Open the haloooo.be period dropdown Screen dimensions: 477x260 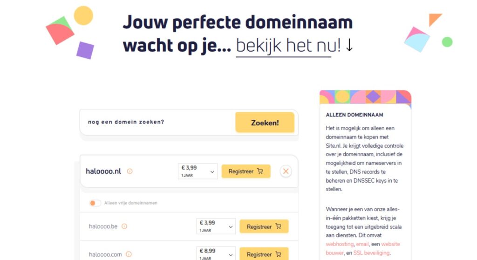(x=216, y=226)
